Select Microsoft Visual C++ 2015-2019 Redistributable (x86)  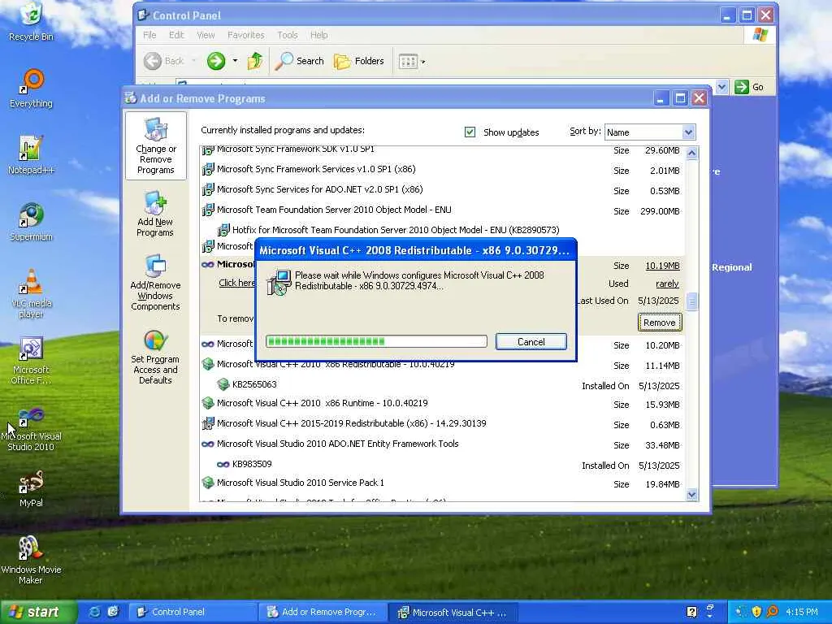coord(442,424)
